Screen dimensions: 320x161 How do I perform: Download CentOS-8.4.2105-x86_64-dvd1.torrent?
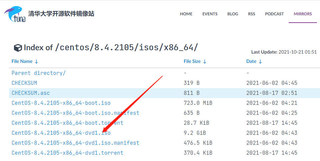click(x=67, y=153)
